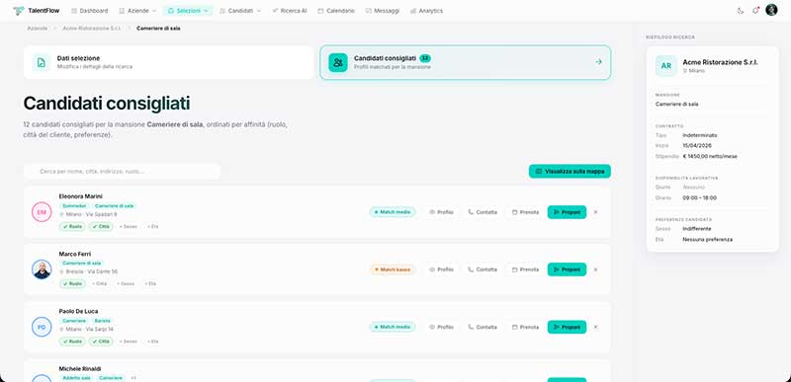The height and width of the screenshot is (382, 791).
Task: Click the Ruolo chip in Eleonora Marini's row
Action: [72, 227]
